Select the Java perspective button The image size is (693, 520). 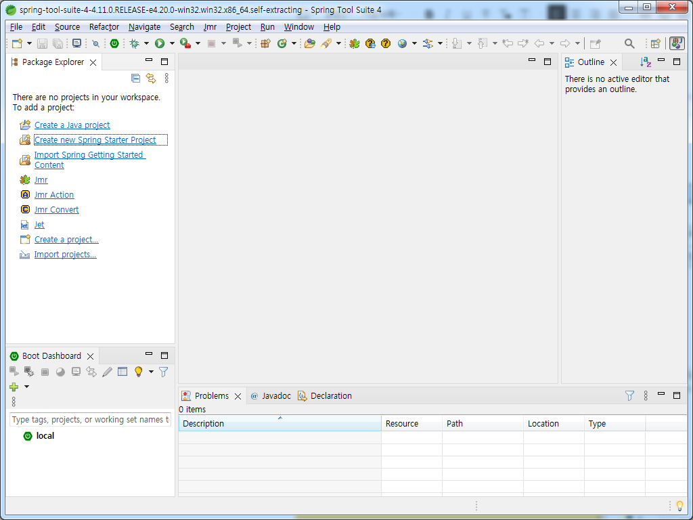tap(677, 43)
